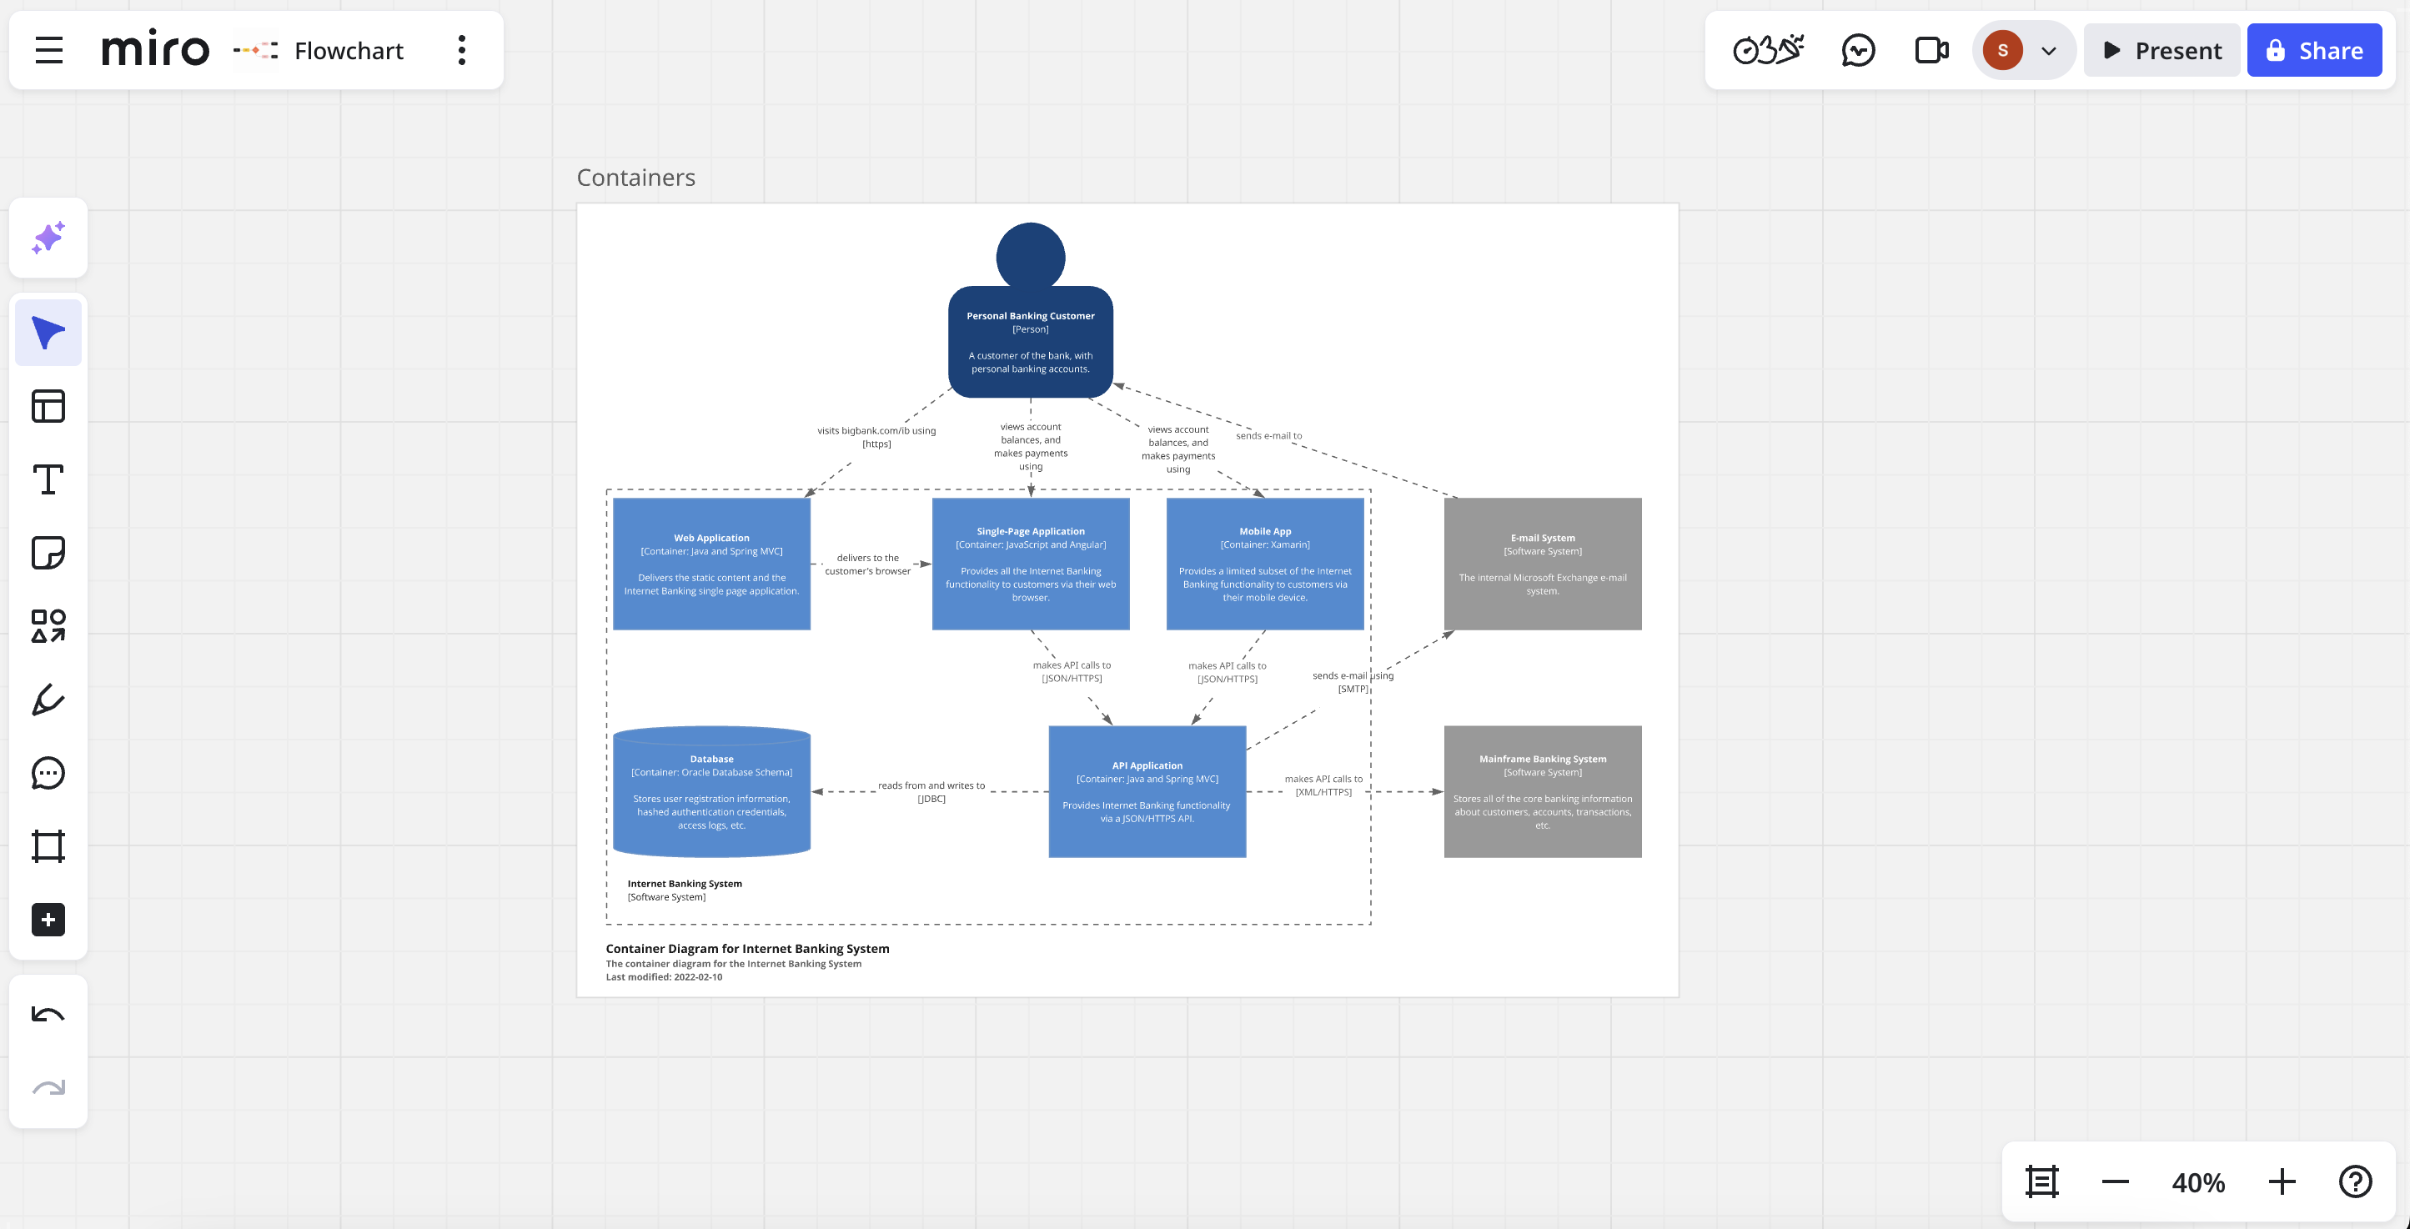Viewport: 2410px width, 1229px height.
Task: Open the Miro AI sparkle tool
Action: coord(48,238)
